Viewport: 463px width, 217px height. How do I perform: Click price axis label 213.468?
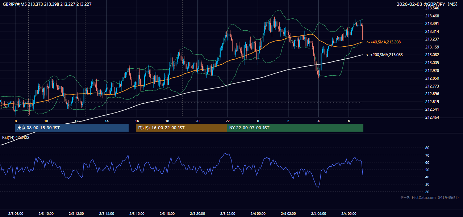click(x=432, y=16)
